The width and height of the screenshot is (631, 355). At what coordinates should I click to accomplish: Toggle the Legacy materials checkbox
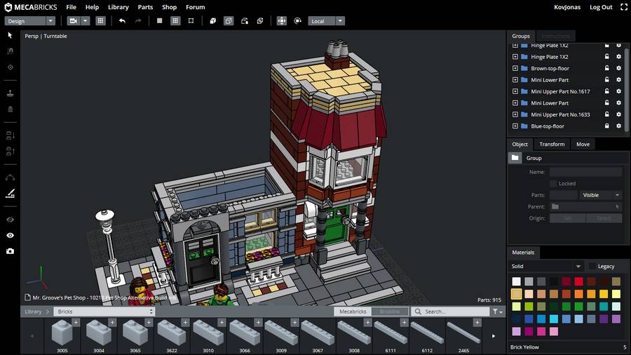(592, 267)
